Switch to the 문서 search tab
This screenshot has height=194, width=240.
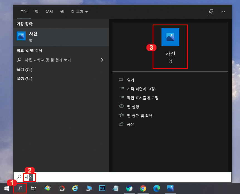click(49, 12)
